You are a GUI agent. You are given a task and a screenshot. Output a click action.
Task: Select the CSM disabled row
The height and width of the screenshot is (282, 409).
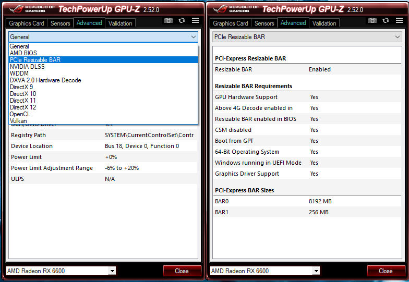pos(307,130)
